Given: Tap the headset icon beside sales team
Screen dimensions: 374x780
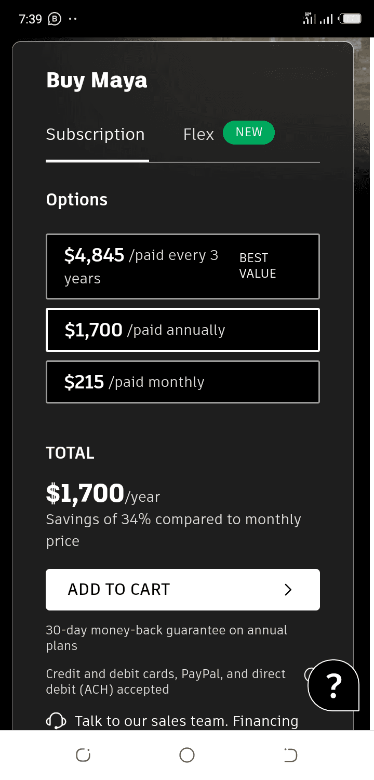Looking at the screenshot, I should coord(56,721).
